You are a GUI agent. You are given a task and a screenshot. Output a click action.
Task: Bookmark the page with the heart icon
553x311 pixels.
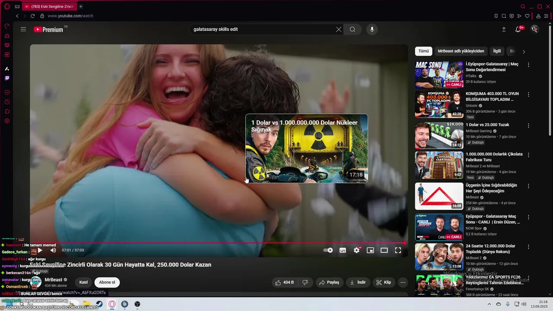pyautogui.click(x=527, y=16)
